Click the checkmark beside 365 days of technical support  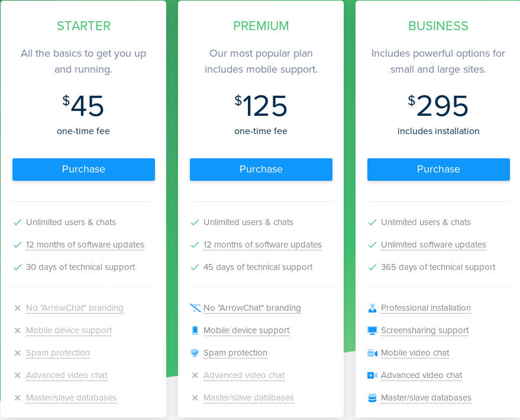(373, 268)
